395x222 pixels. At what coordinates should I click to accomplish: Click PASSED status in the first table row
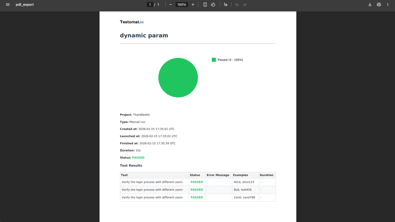tap(197, 182)
